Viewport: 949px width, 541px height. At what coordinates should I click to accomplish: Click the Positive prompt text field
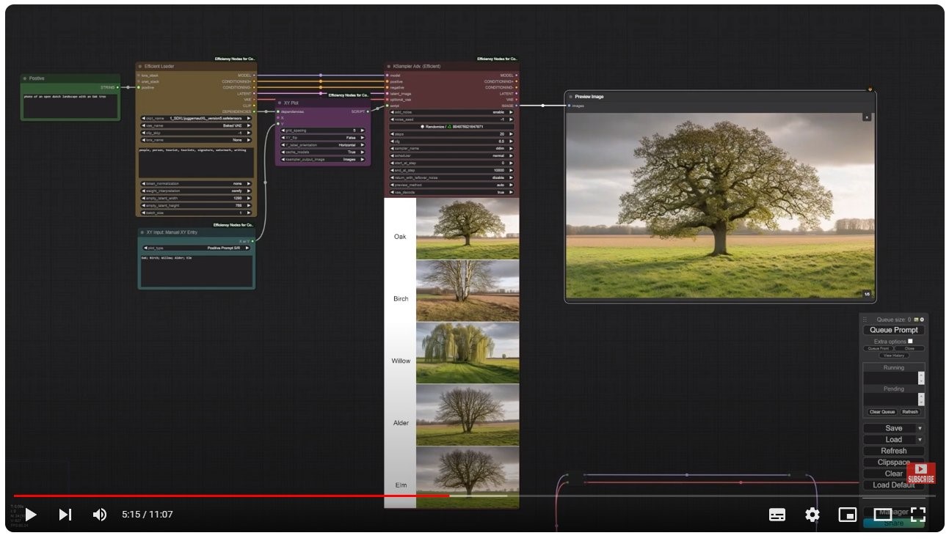tap(70, 105)
